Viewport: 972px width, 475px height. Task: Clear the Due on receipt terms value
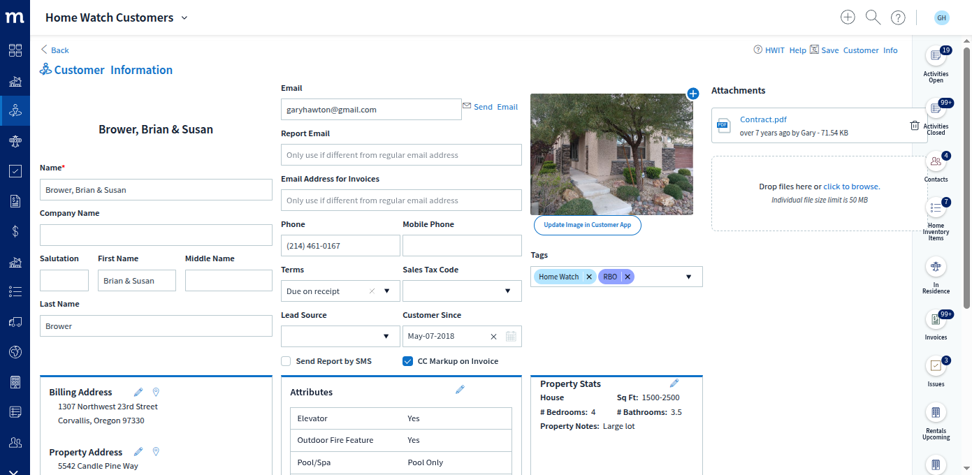(x=372, y=291)
